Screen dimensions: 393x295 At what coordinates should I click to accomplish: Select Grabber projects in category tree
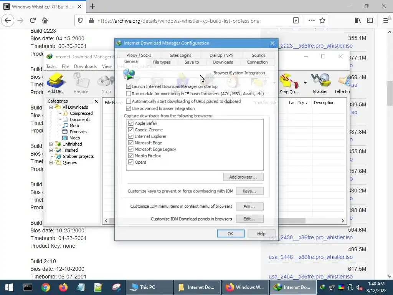pos(78,156)
